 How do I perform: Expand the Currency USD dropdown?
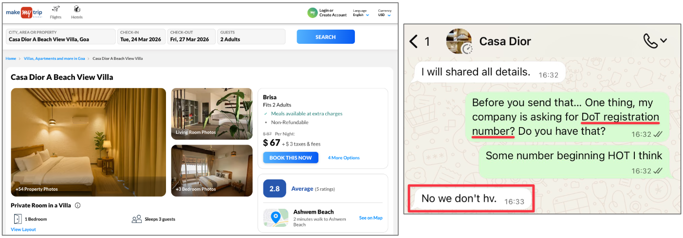384,13
